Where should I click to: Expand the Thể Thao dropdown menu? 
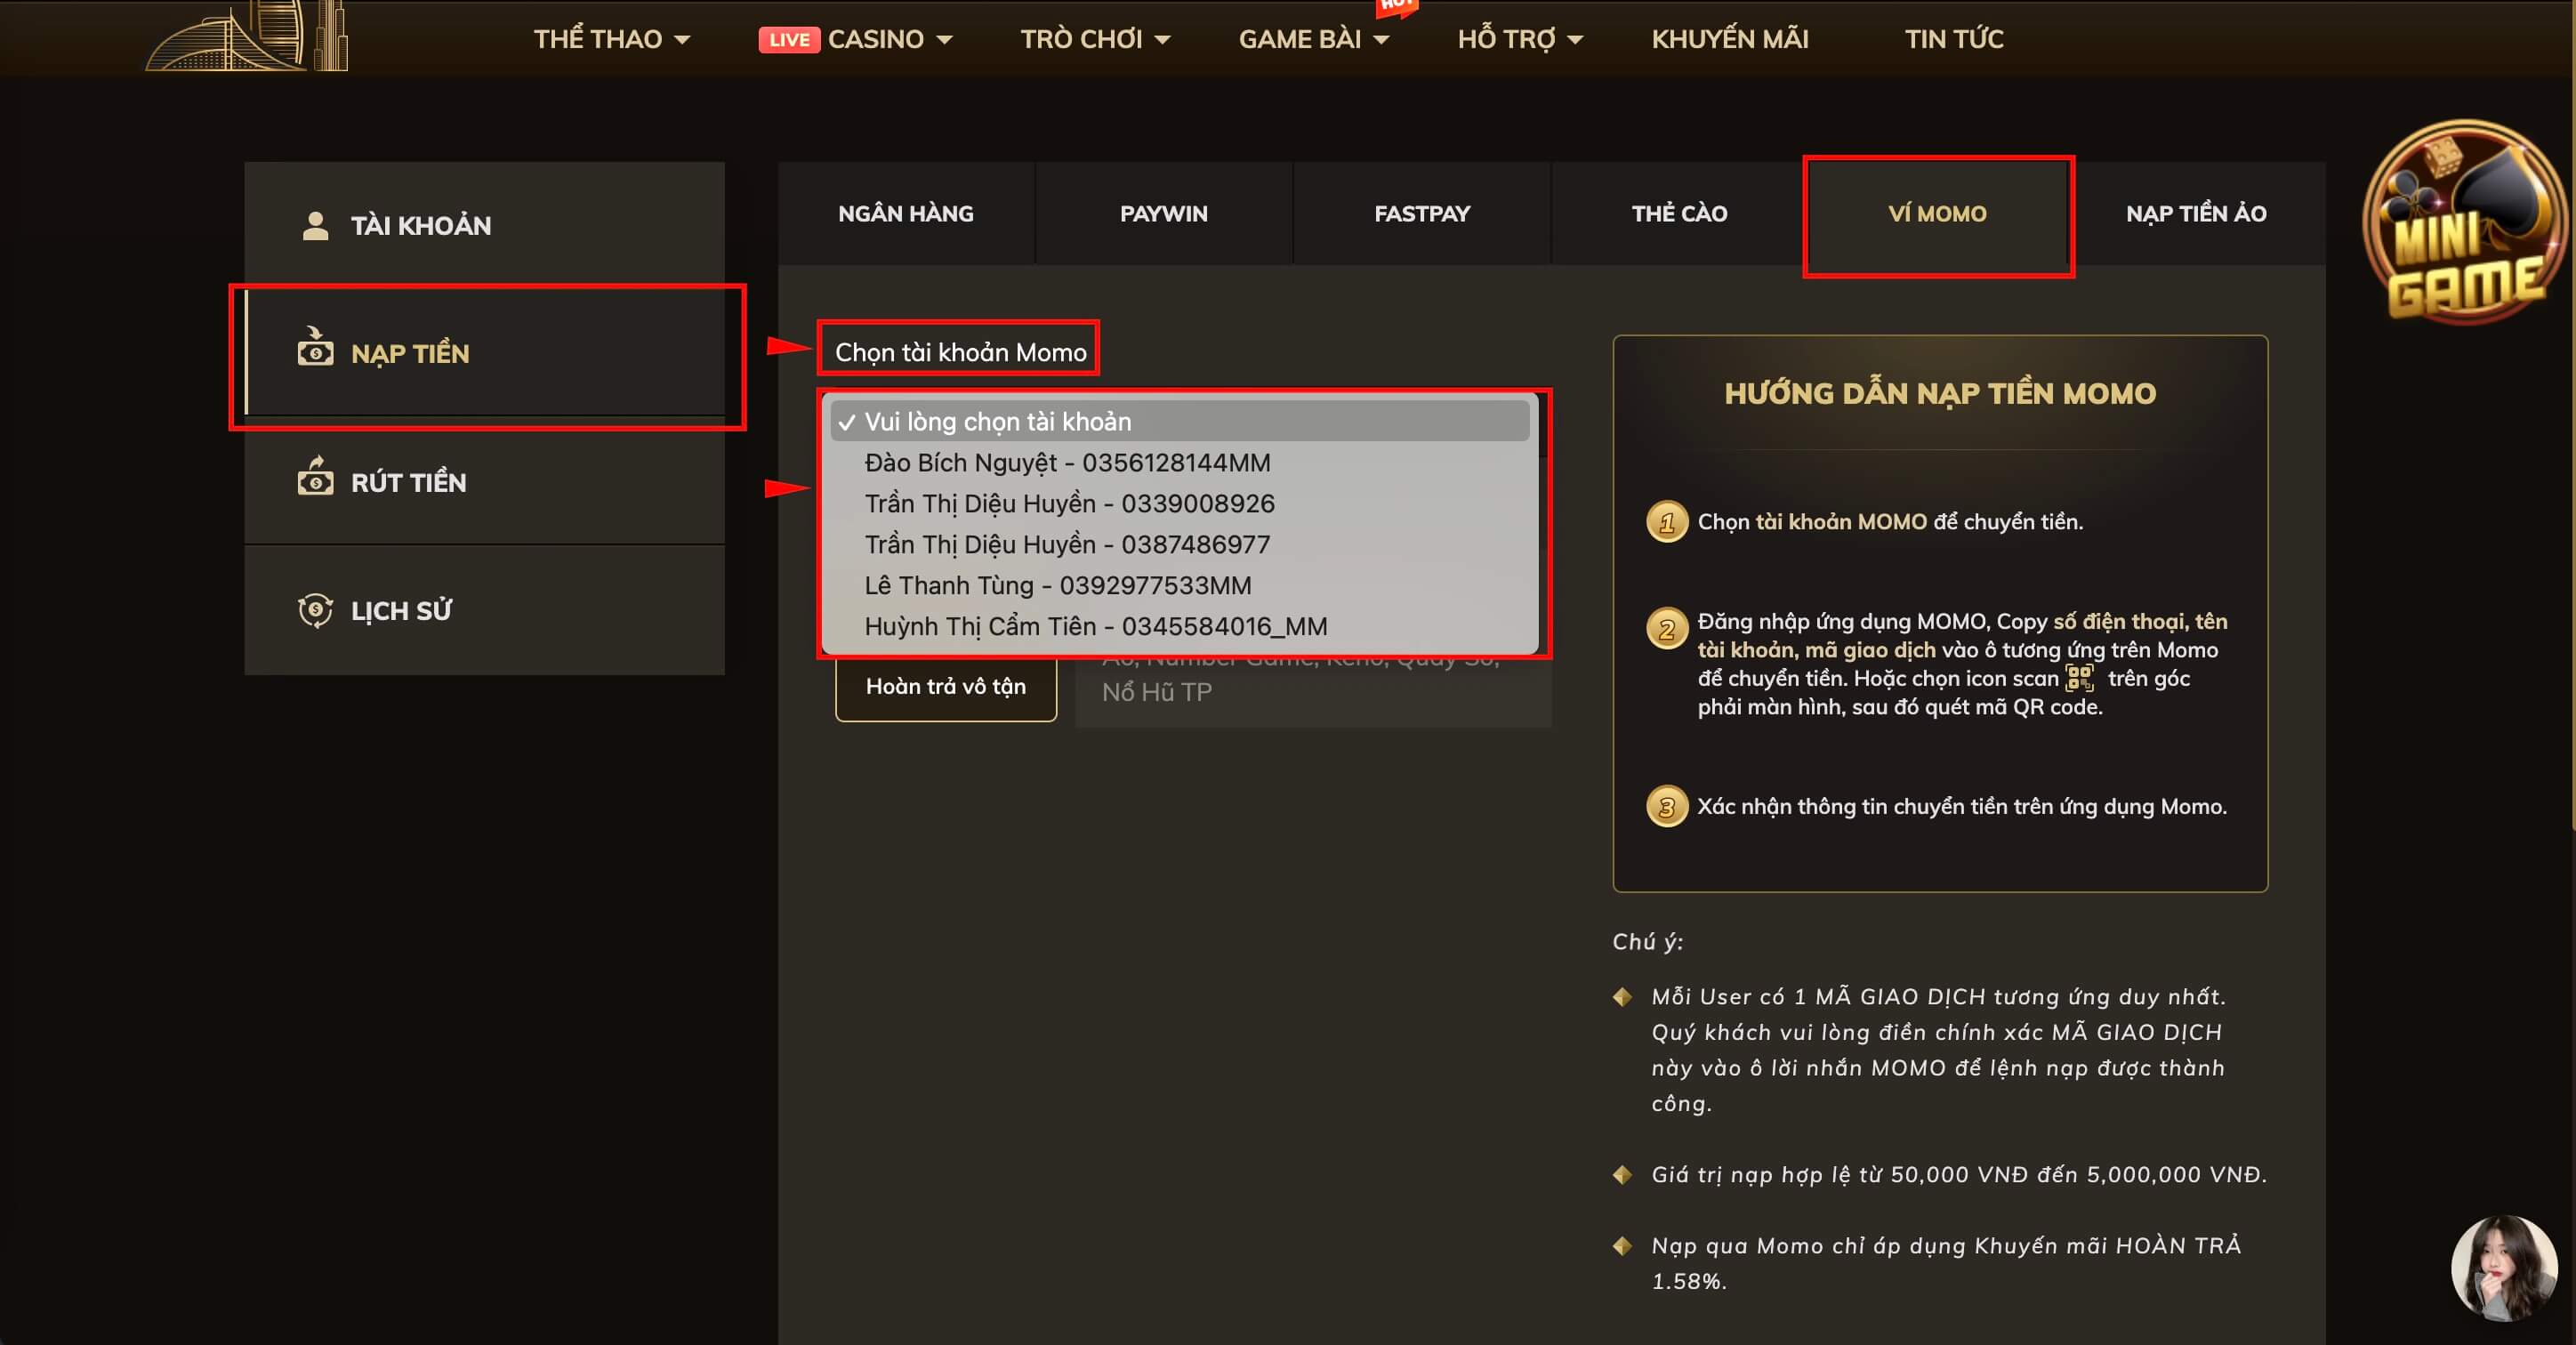[611, 39]
